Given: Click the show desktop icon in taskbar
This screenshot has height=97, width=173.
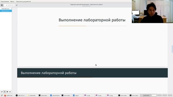Looking at the screenshot, I should click(x=2, y=95).
